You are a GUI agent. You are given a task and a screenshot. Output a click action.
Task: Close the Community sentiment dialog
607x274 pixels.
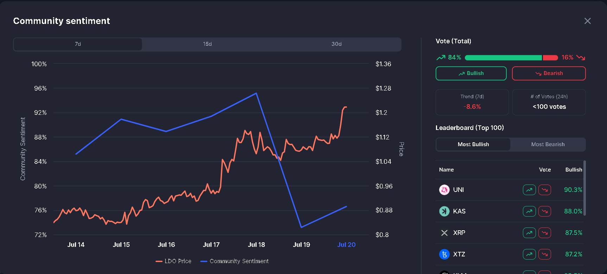[x=587, y=21]
